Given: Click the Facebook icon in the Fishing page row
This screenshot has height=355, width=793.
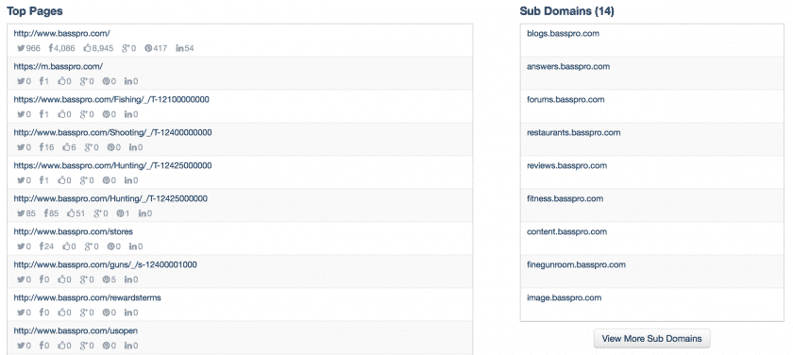Looking at the screenshot, I should pos(42,114).
